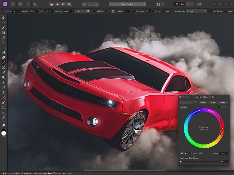
Task: Click the Merge button
Action: pos(203,102)
